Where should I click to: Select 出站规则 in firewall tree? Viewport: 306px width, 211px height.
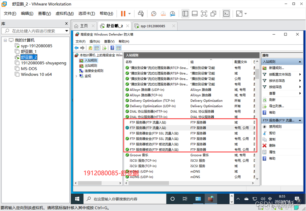point(91,65)
